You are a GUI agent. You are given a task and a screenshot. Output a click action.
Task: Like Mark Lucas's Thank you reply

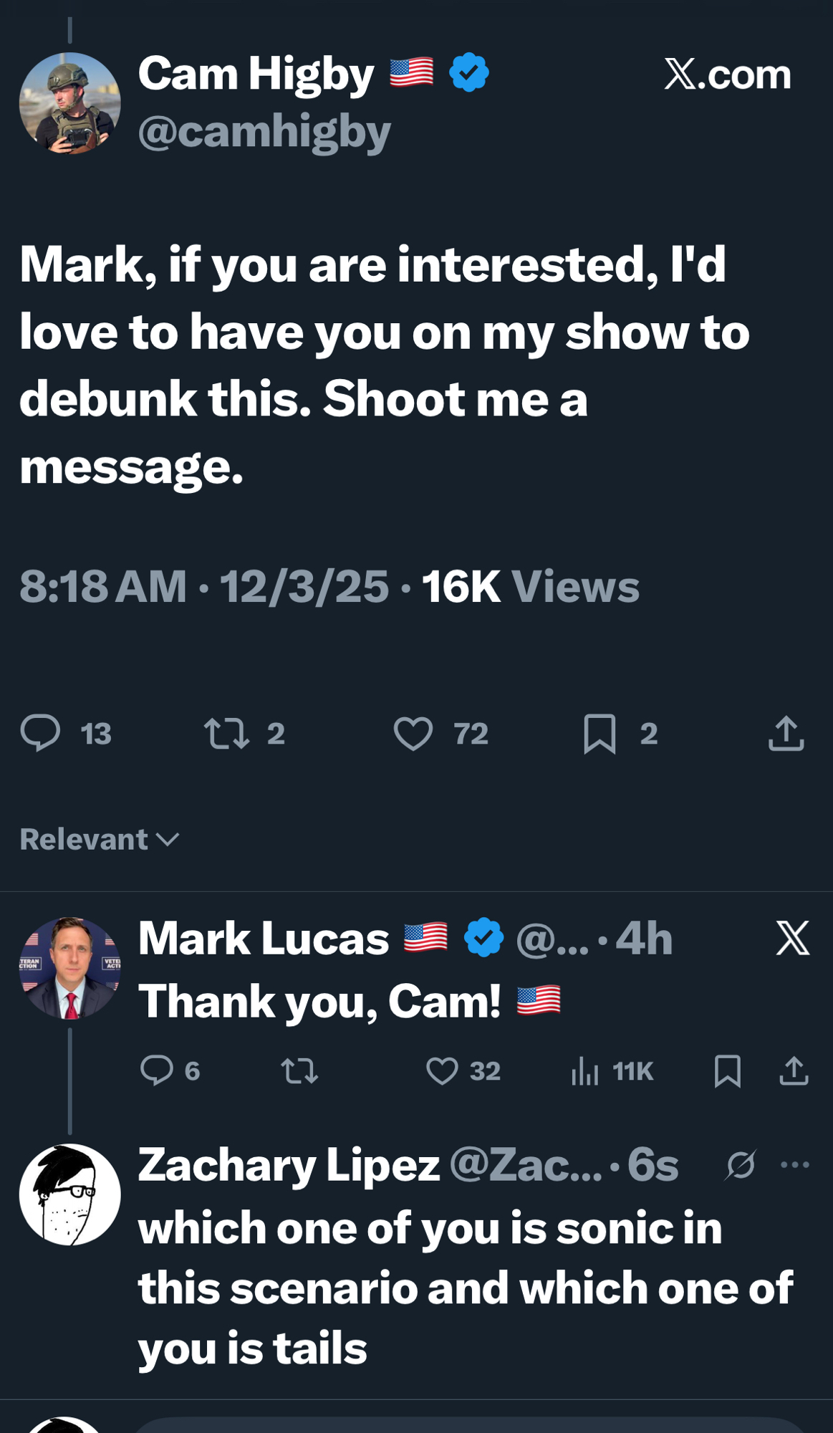pos(442,1071)
